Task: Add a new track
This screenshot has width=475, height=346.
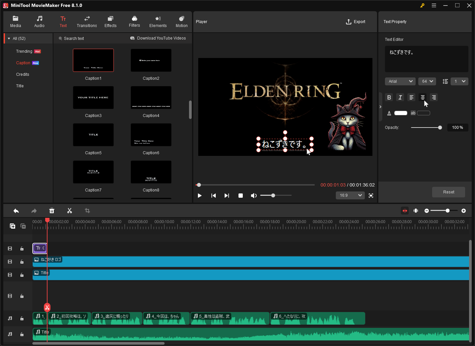Action: 13,226
